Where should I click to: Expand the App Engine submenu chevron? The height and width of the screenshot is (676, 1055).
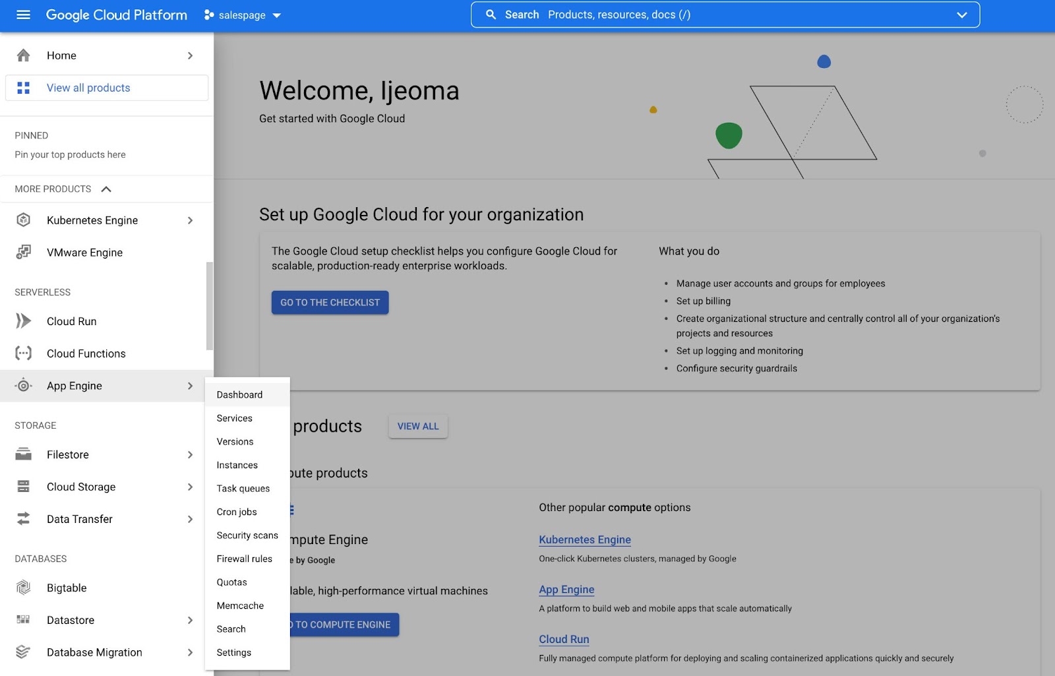point(190,386)
